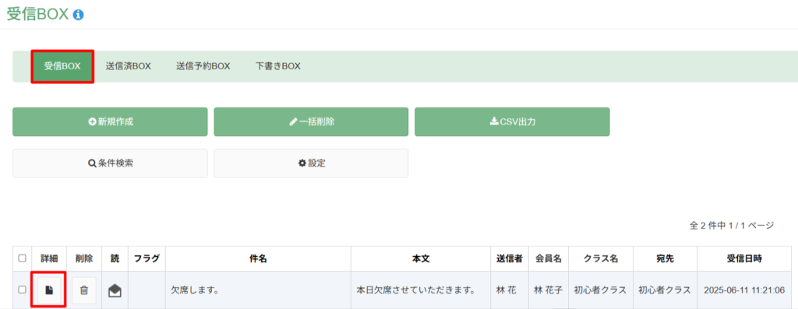Click trash icon to delete 欠席します message

[x=84, y=290]
